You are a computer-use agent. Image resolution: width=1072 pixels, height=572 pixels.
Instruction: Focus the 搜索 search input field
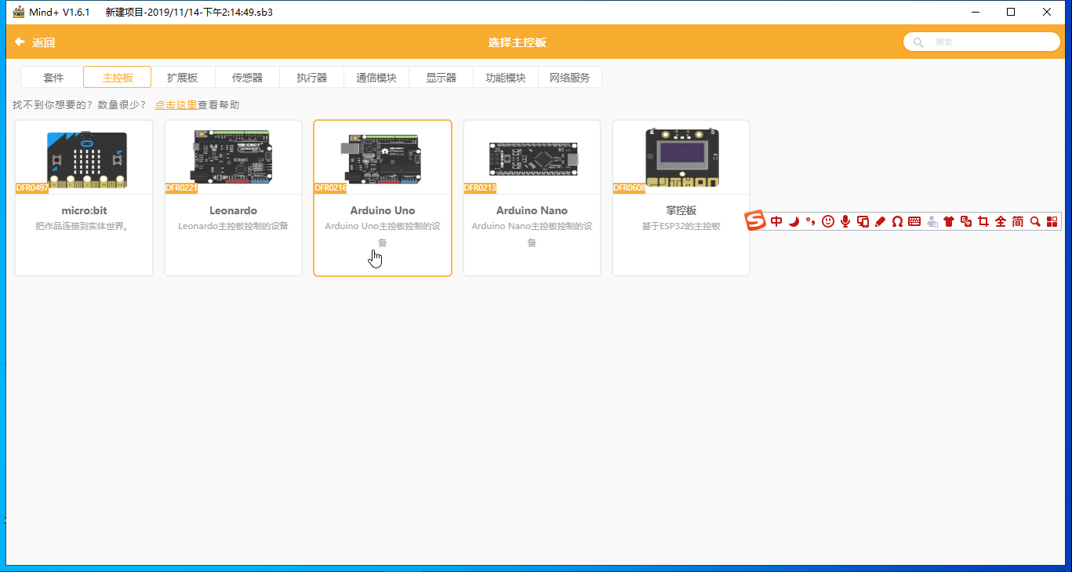[982, 42]
